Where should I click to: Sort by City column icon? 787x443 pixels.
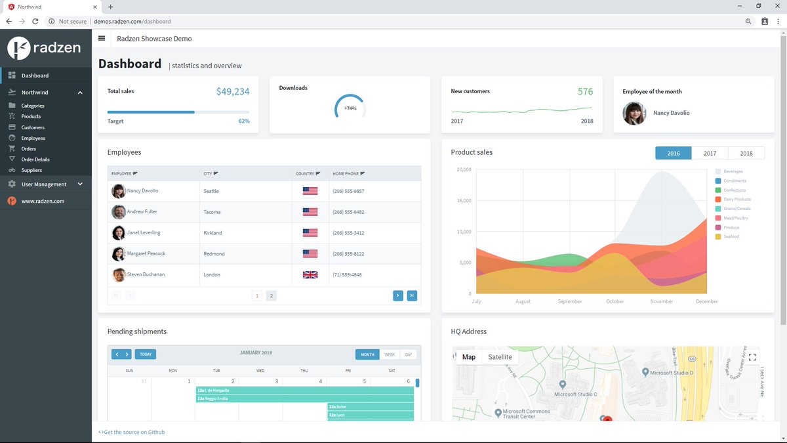click(216, 174)
